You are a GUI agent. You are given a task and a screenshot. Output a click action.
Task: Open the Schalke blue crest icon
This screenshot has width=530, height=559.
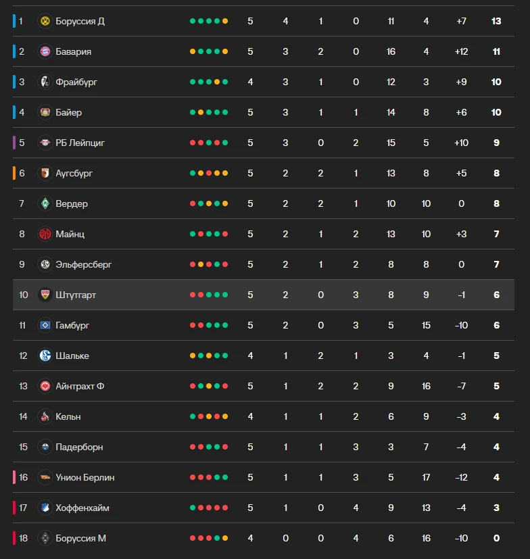(x=45, y=356)
